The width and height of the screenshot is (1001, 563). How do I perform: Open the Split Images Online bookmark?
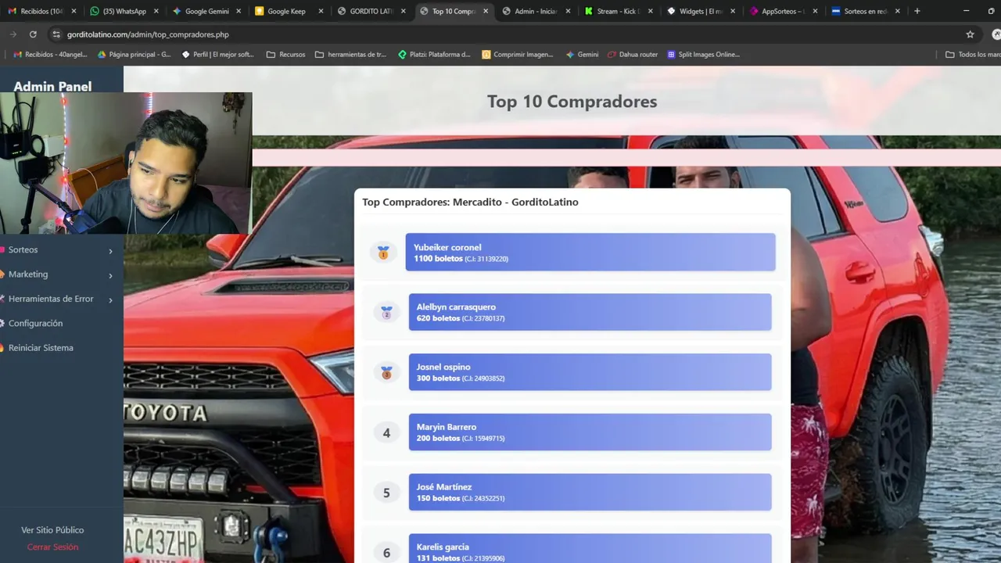[x=703, y=55]
